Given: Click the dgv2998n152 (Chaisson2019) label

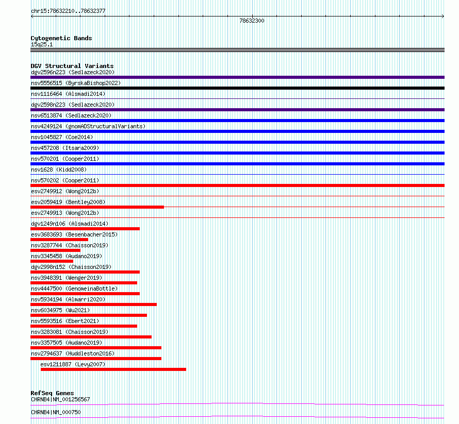Looking at the screenshot, I should (x=71, y=267).
